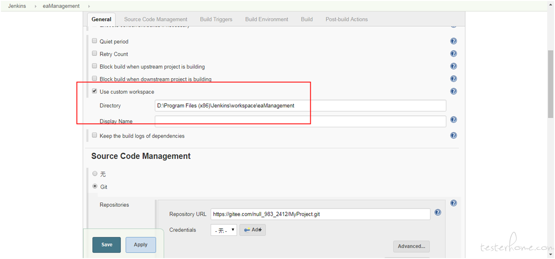Image resolution: width=555 pixels, height=259 pixels.
Task: Tick Block build when upstream project is building
Action: (x=94, y=66)
